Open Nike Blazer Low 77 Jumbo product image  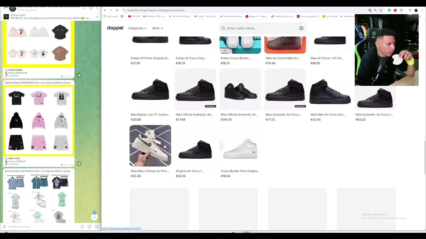(150, 89)
